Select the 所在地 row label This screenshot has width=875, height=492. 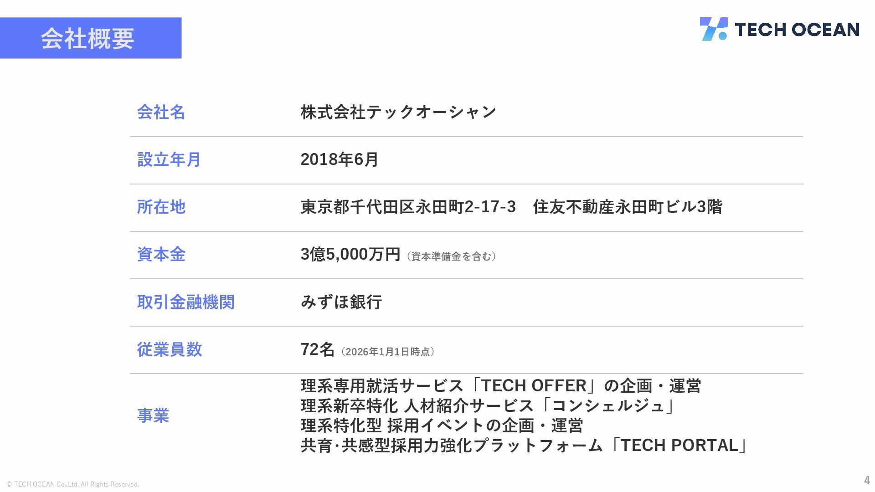(x=161, y=207)
